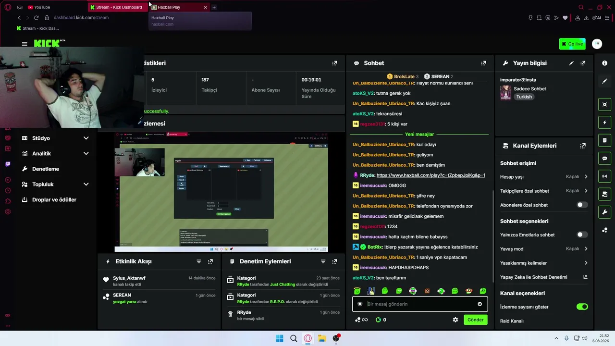Filter the Etkinlik Akışı feed
Viewport: 615px width, 346px height.
(x=198, y=261)
